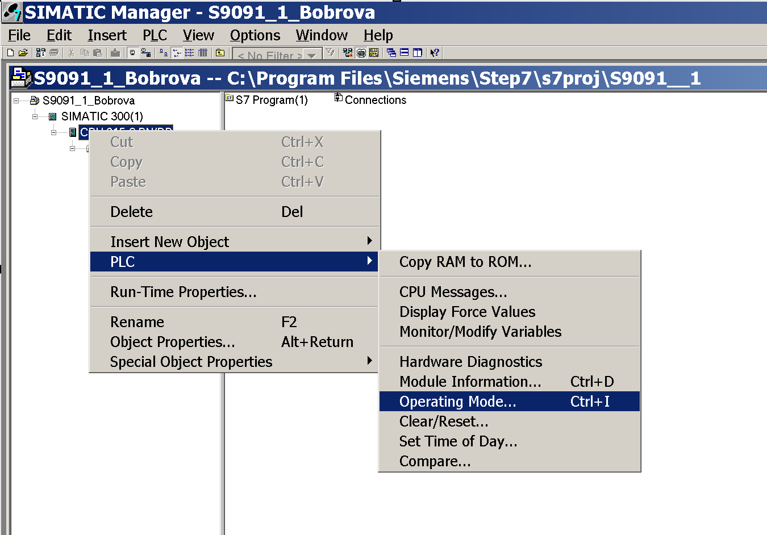This screenshot has width=767, height=535.
Task: Select Hardware Diagnostics in submenu
Action: point(510,362)
